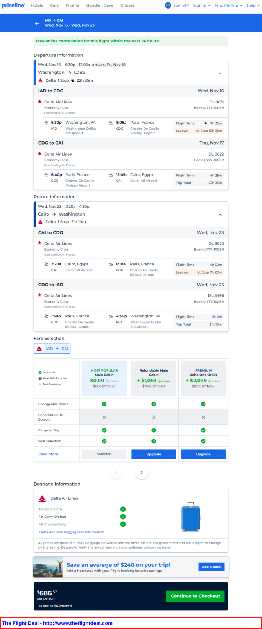Click 'Available for a fee' legend icon
The height and width of the screenshot is (629, 262).
(x=40, y=378)
